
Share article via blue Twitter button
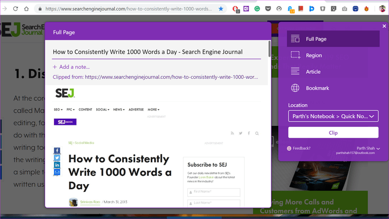click(57, 157)
